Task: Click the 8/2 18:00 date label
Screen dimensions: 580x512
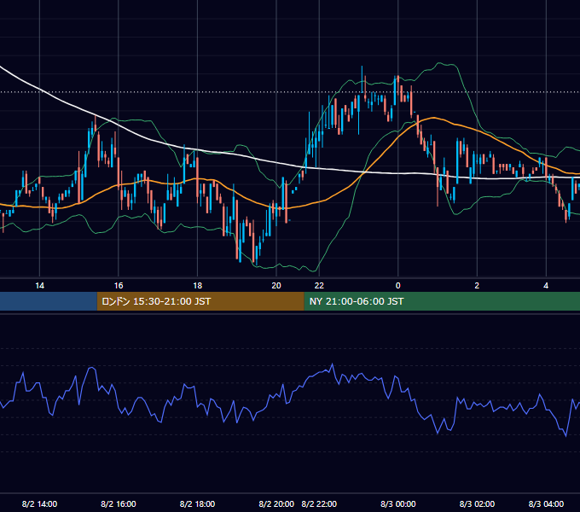Action: 198,503
